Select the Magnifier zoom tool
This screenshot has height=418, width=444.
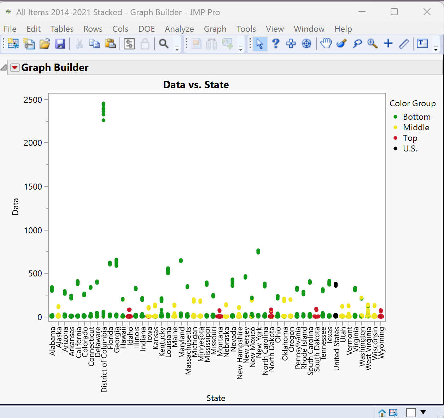[x=372, y=43]
